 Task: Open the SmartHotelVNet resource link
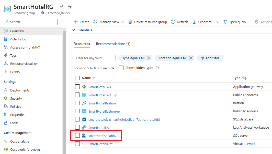[x=100, y=144]
